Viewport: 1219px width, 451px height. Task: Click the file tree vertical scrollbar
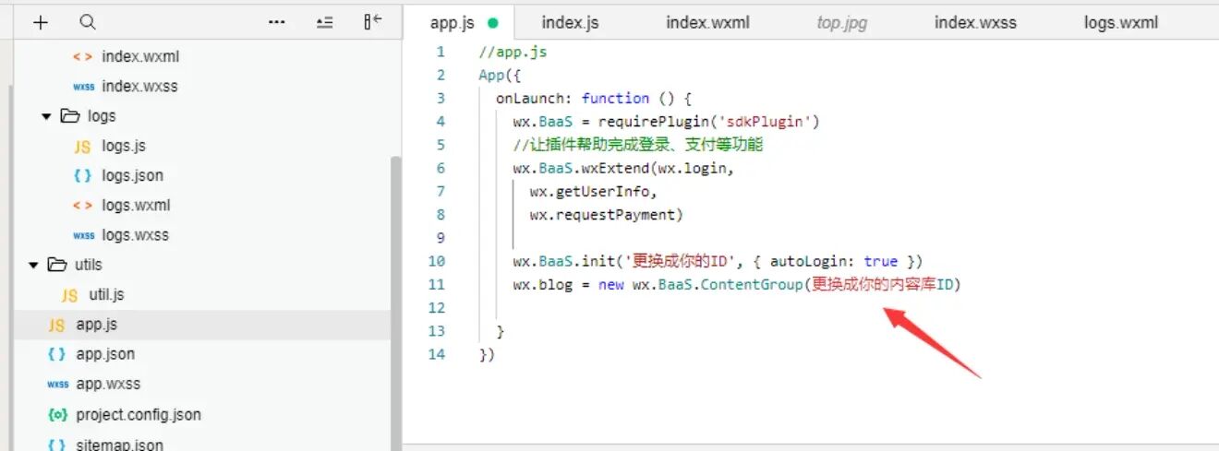(396, 277)
